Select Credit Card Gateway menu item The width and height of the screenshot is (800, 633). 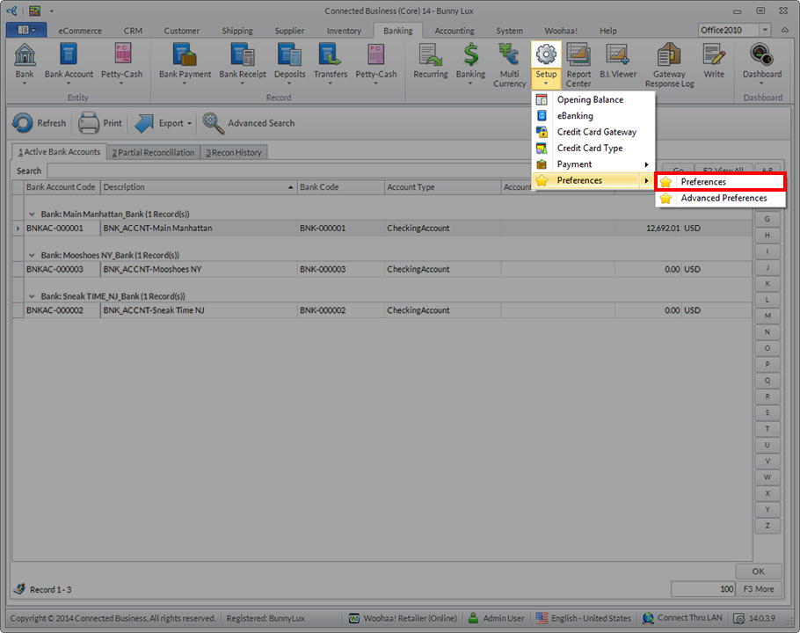coord(596,132)
